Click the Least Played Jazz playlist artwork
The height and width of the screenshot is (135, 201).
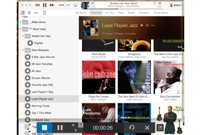click(90, 28)
